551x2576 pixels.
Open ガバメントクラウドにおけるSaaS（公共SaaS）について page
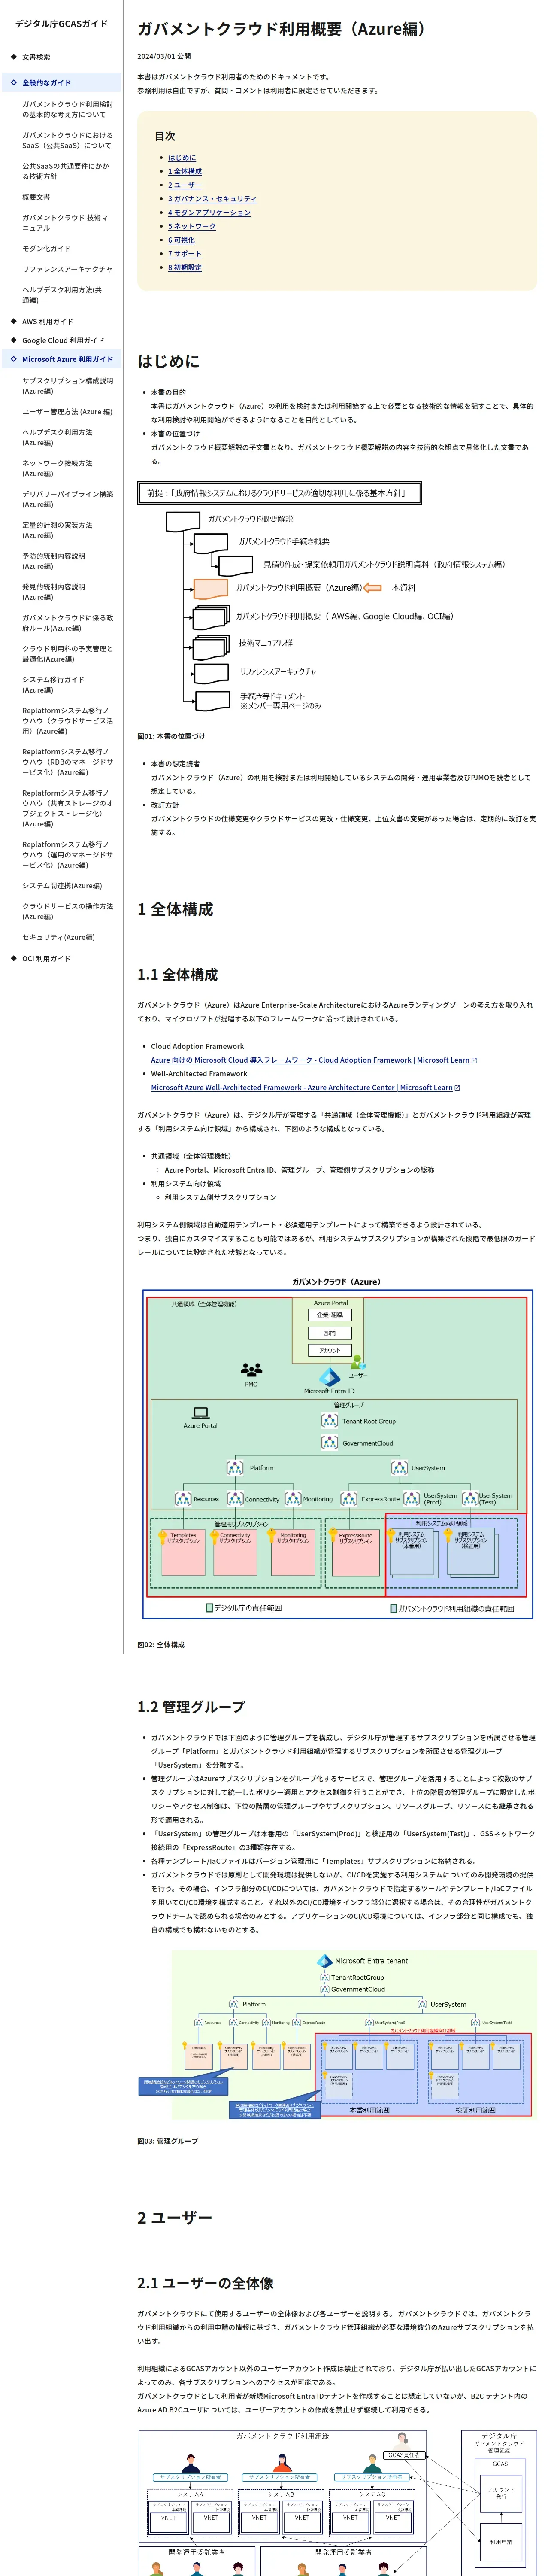(68, 140)
